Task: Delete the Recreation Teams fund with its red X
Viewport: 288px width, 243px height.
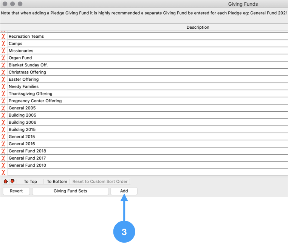Action: 3,36
